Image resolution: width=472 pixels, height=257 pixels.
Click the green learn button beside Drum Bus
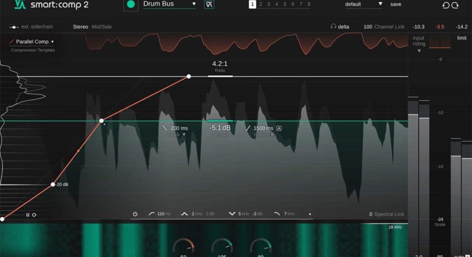point(131,4)
